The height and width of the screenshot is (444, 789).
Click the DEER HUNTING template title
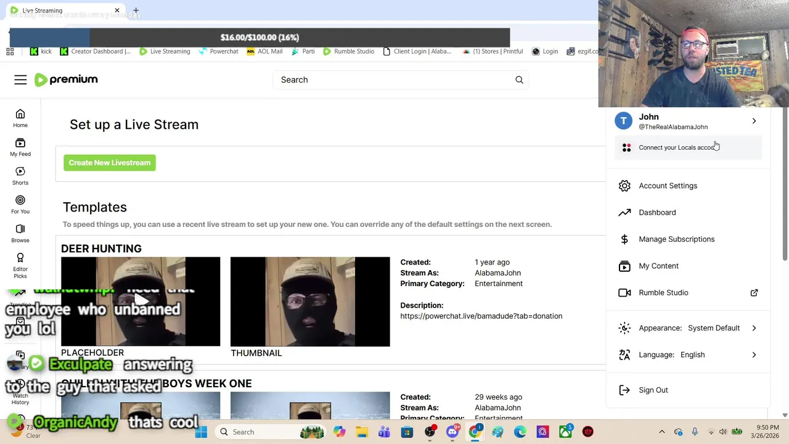pos(101,249)
